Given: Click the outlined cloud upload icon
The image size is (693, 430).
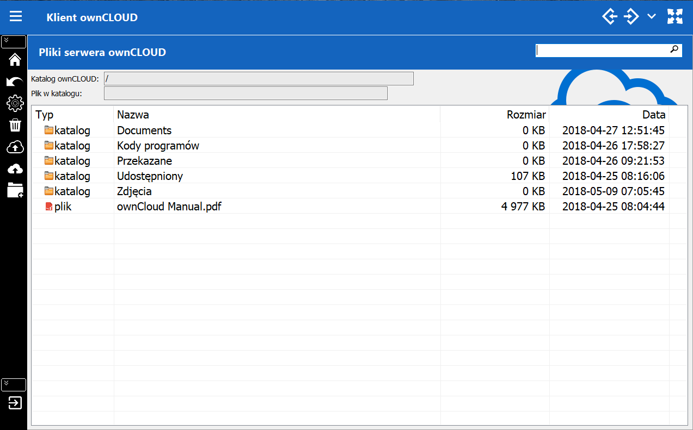Looking at the screenshot, I should (15, 147).
